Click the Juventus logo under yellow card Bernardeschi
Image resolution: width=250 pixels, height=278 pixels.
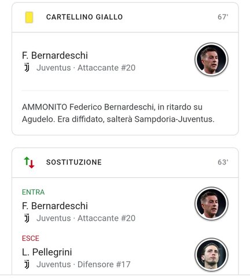click(x=27, y=68)
